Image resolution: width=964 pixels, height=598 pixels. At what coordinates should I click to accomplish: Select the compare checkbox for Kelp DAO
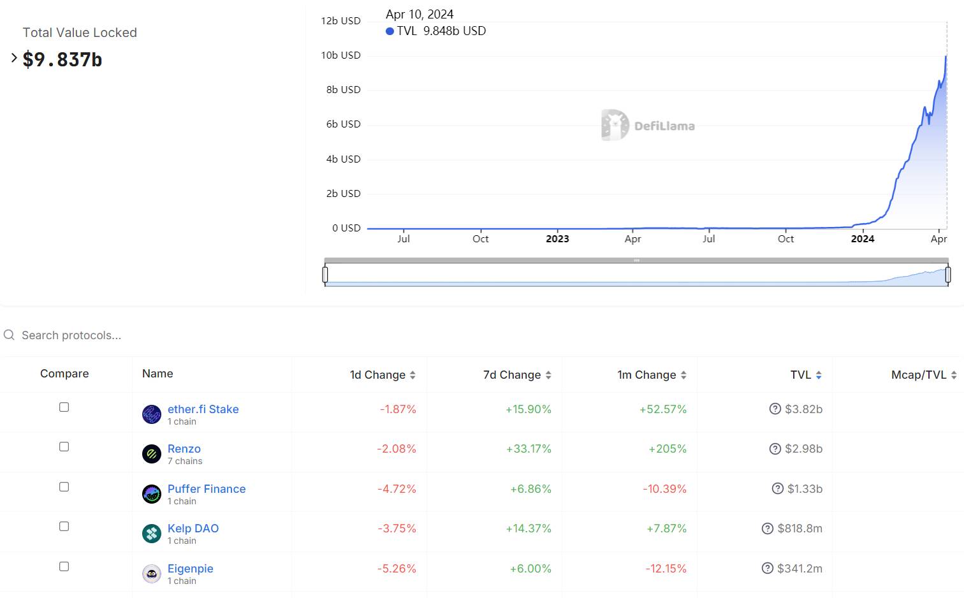pos(64,526)
